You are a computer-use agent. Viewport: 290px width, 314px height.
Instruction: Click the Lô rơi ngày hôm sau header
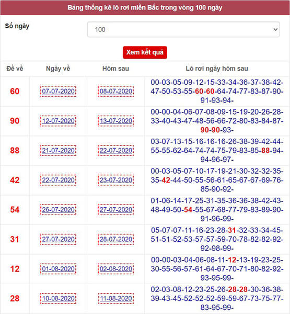(217, 69)
